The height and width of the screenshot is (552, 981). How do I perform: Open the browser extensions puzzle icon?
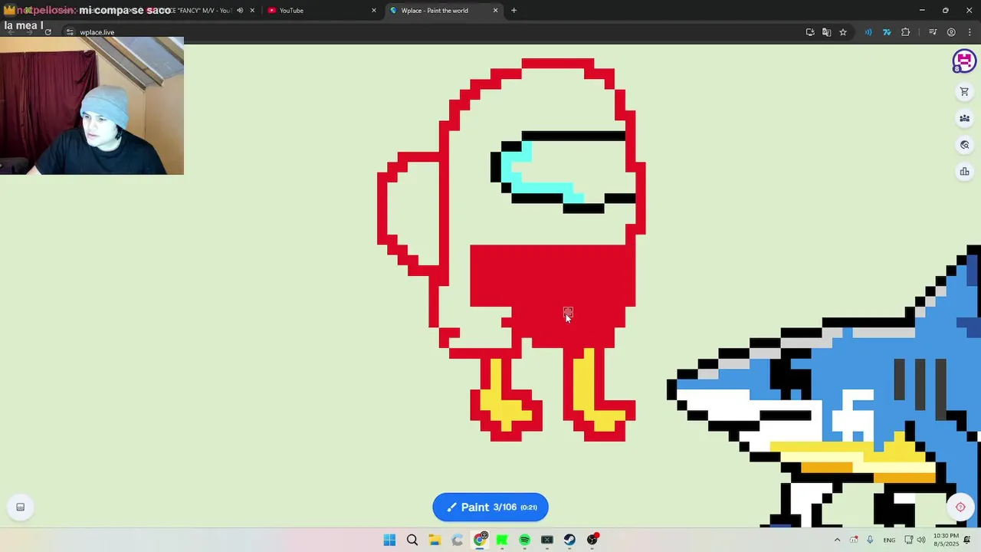(906, 32)
